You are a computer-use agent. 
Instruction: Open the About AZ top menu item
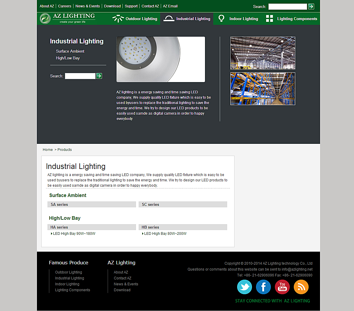(47, 6)
